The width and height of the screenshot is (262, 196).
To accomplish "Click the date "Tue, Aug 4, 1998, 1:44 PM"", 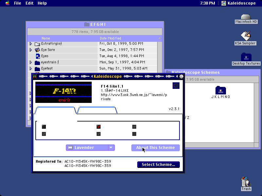I will 122,56.
